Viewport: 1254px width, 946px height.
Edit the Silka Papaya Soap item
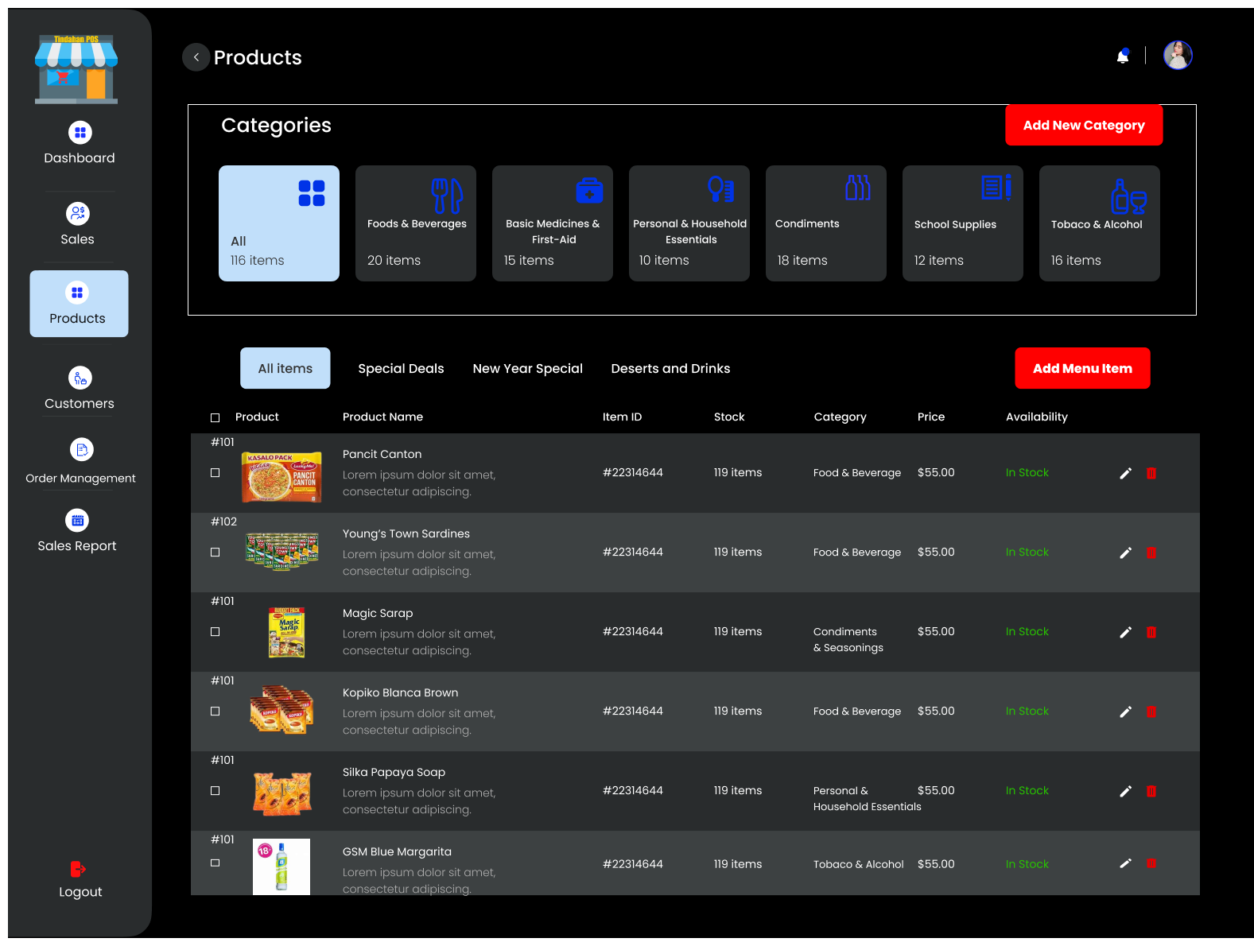coord(1125,791)
